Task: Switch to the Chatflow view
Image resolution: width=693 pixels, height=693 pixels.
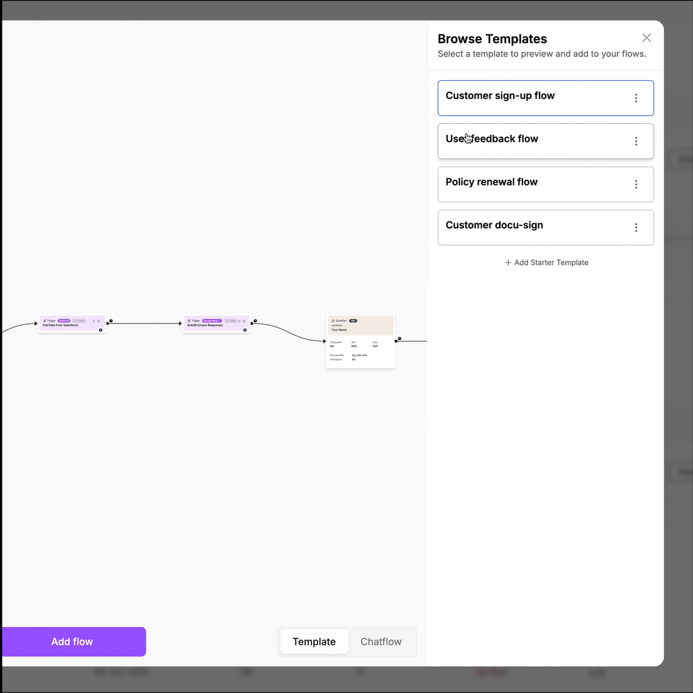Action: pyautogui.click(x=381, y=642)
